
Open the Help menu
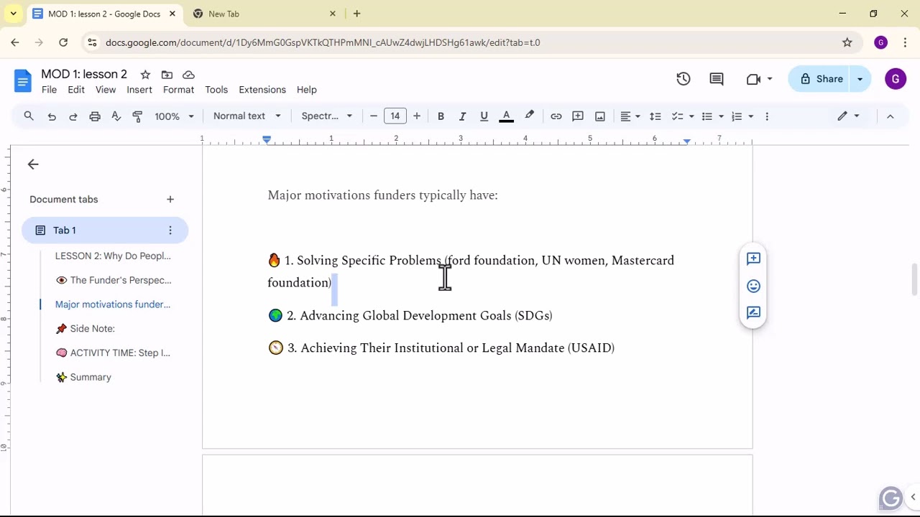click(x=307, y=90)
